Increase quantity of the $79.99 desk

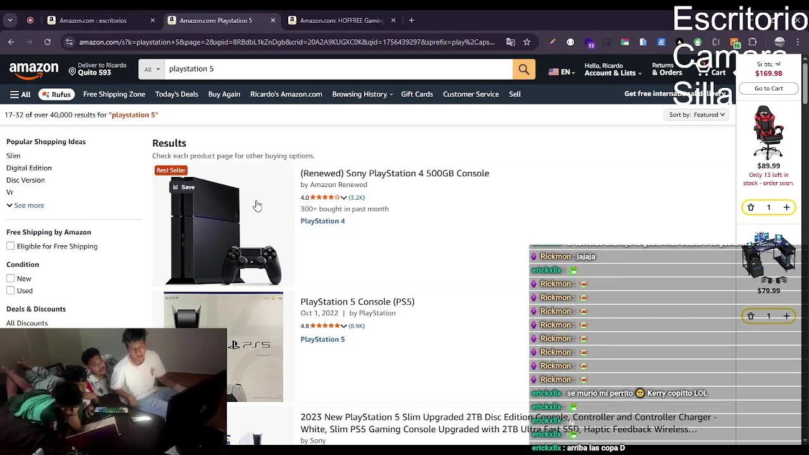click(786, 316)
